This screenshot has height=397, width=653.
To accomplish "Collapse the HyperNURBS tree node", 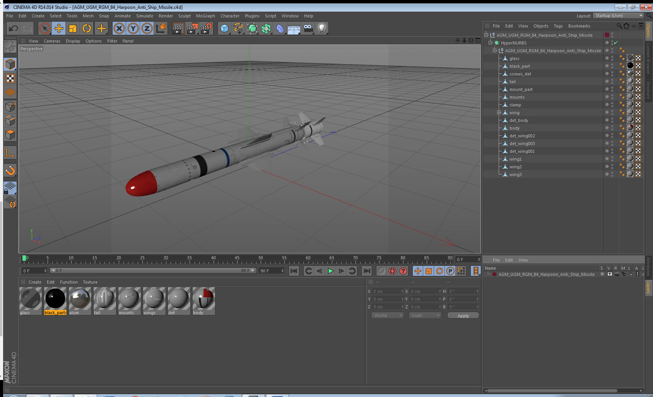I will coord(490,43).
